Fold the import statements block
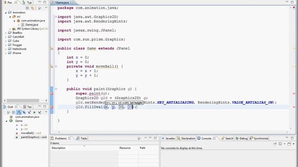Screen dimensions: 298x167 [x=56, y=17]
